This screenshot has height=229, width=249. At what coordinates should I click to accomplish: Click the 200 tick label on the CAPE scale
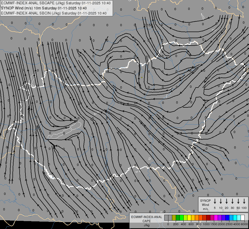point(176,224)
